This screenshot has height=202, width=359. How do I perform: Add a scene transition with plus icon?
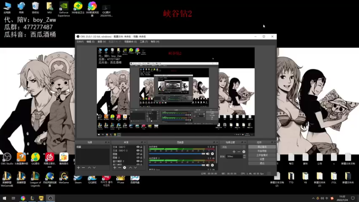coord(234,152)
